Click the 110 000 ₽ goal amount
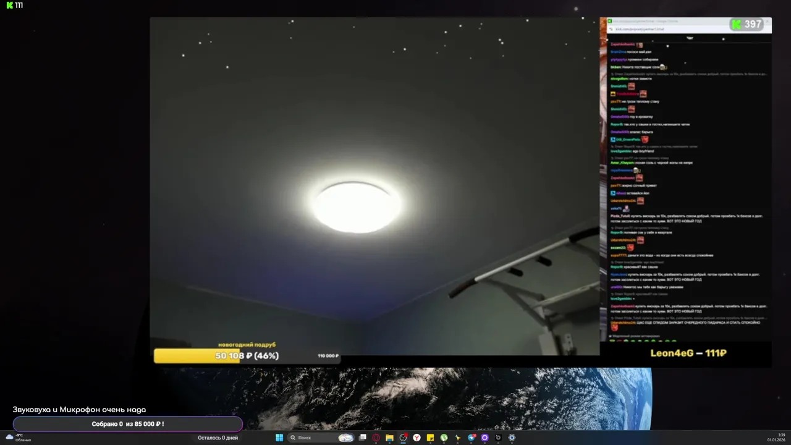This screenshot has width=791, height=445. click(x=328, y=356)
